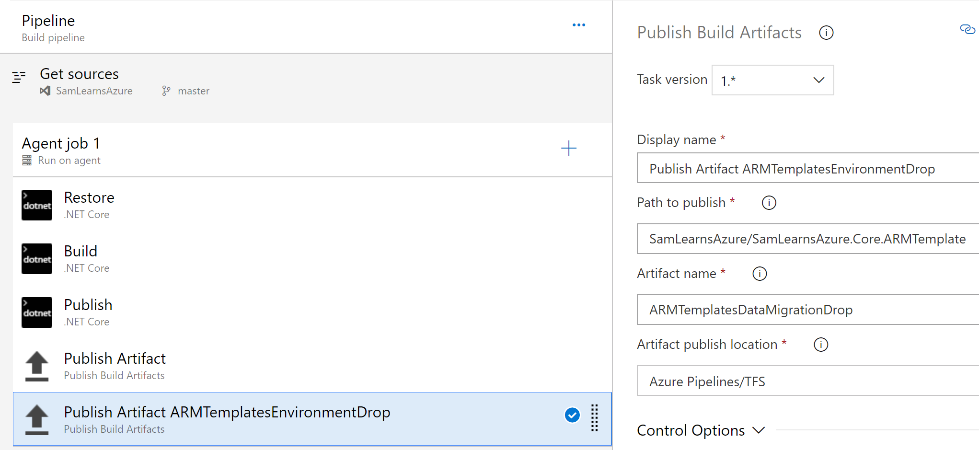Toggle the checkmark on the ARMTemplatesEnvironmentDrop task
The image size is (979, 450).
[x=572, y=415]
